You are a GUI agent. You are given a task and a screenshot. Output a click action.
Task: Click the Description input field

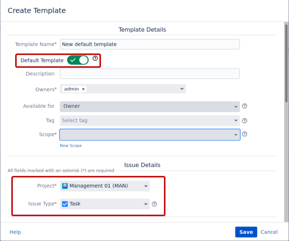[150, 74]
